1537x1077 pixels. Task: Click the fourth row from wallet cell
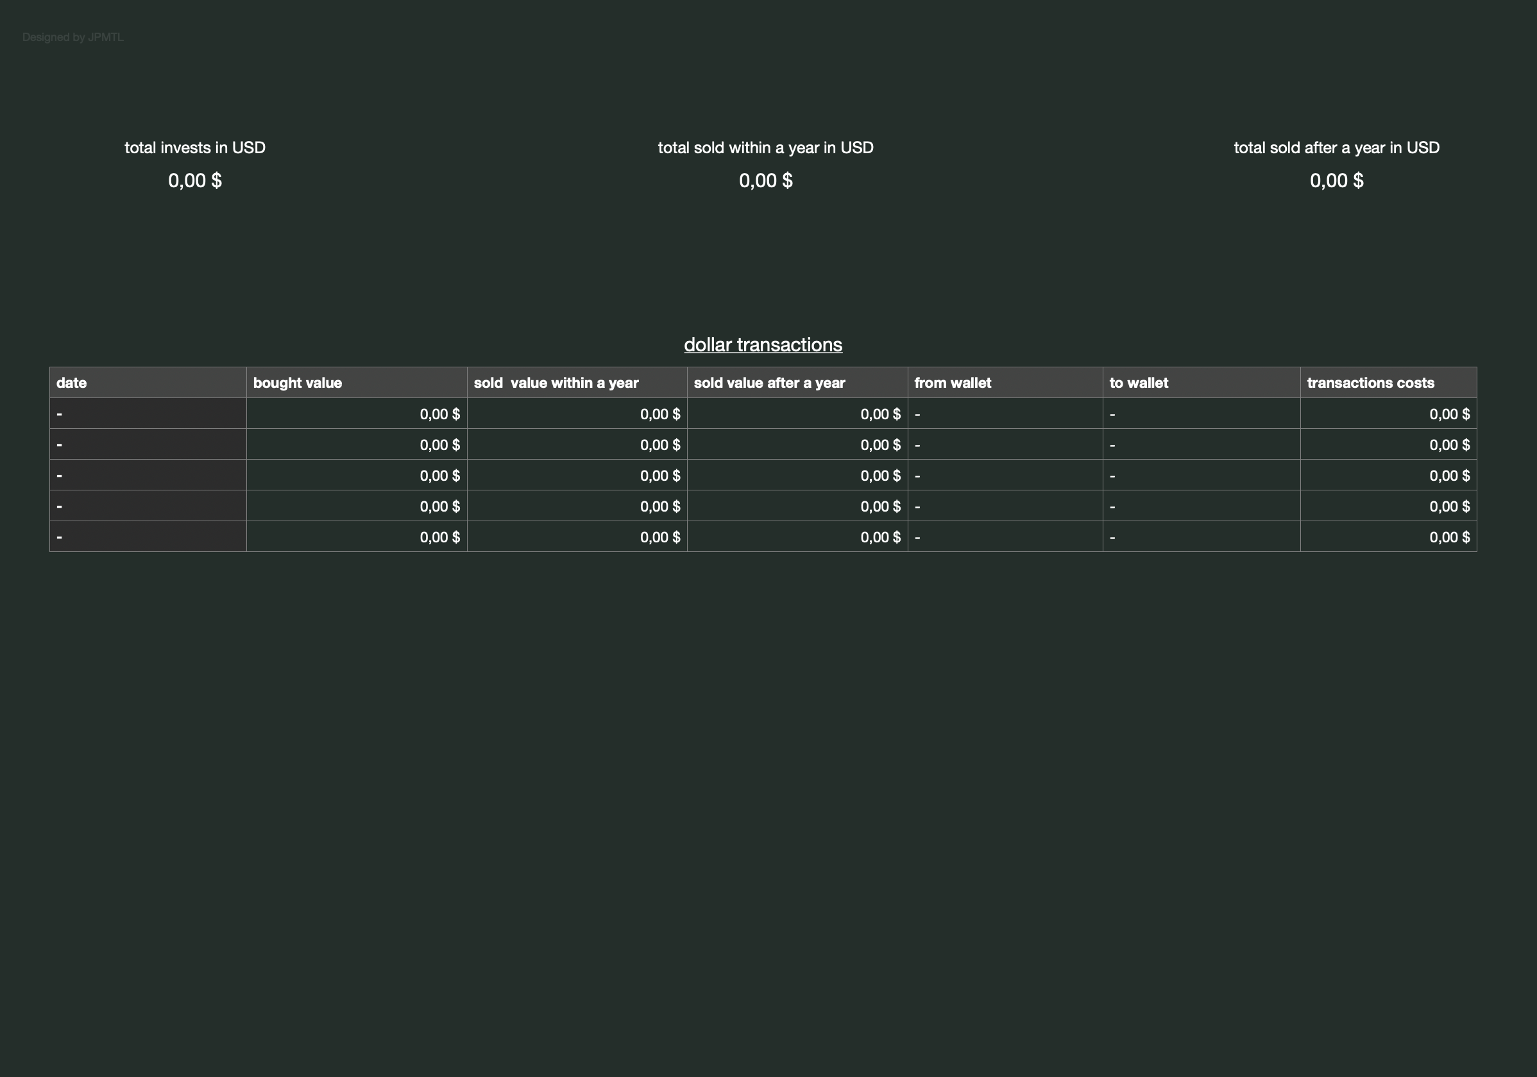pos(1005,506)
